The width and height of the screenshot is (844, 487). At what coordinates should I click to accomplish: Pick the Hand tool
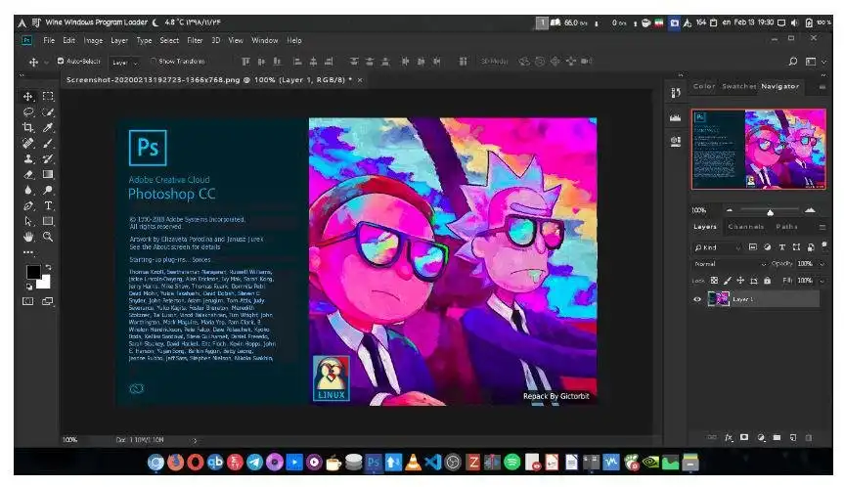tap(28, 237)
